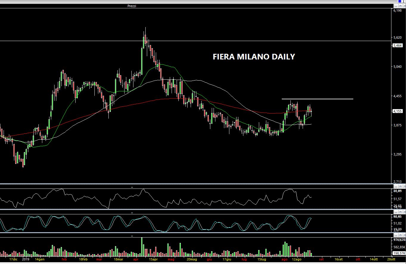Click the 5,464 price marker on axis
406x264 pixels.
point(398,45)
